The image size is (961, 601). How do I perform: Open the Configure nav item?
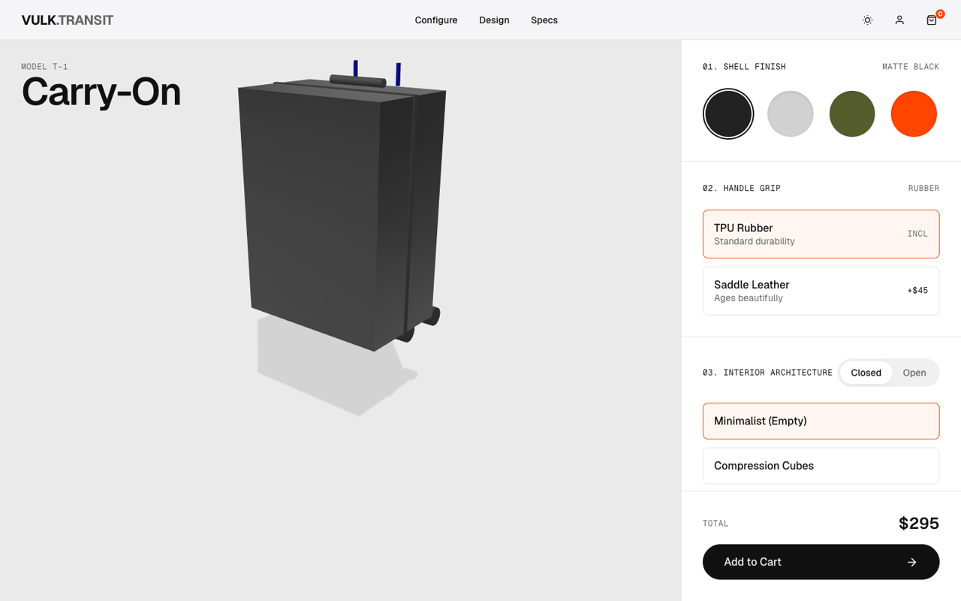coord(436,20)
